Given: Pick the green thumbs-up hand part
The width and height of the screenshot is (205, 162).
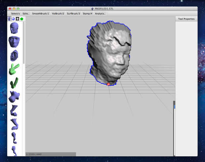Looking at the screenshot, I should [x=14, y=83].
